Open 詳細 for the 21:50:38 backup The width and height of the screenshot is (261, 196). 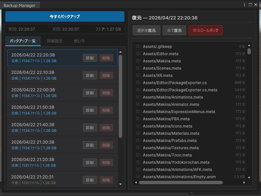pyautogui.click(x=90, y=110)
